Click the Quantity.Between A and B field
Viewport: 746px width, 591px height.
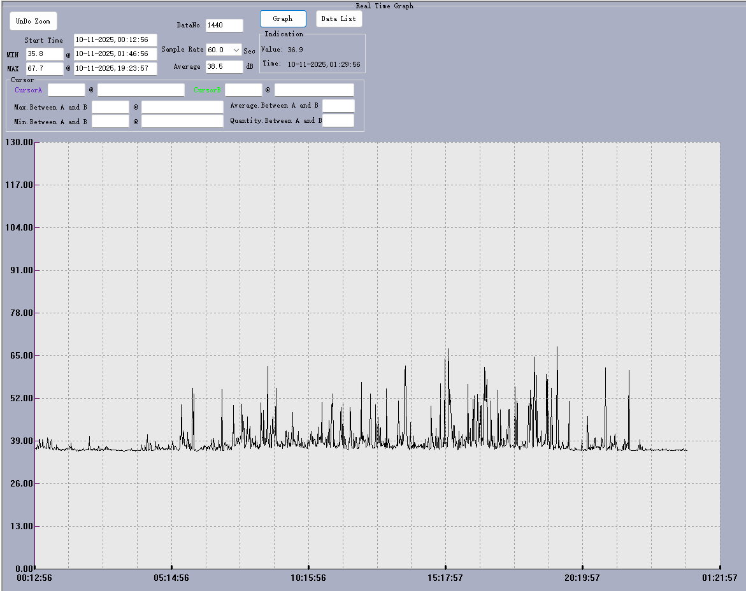tap(338, 120)
